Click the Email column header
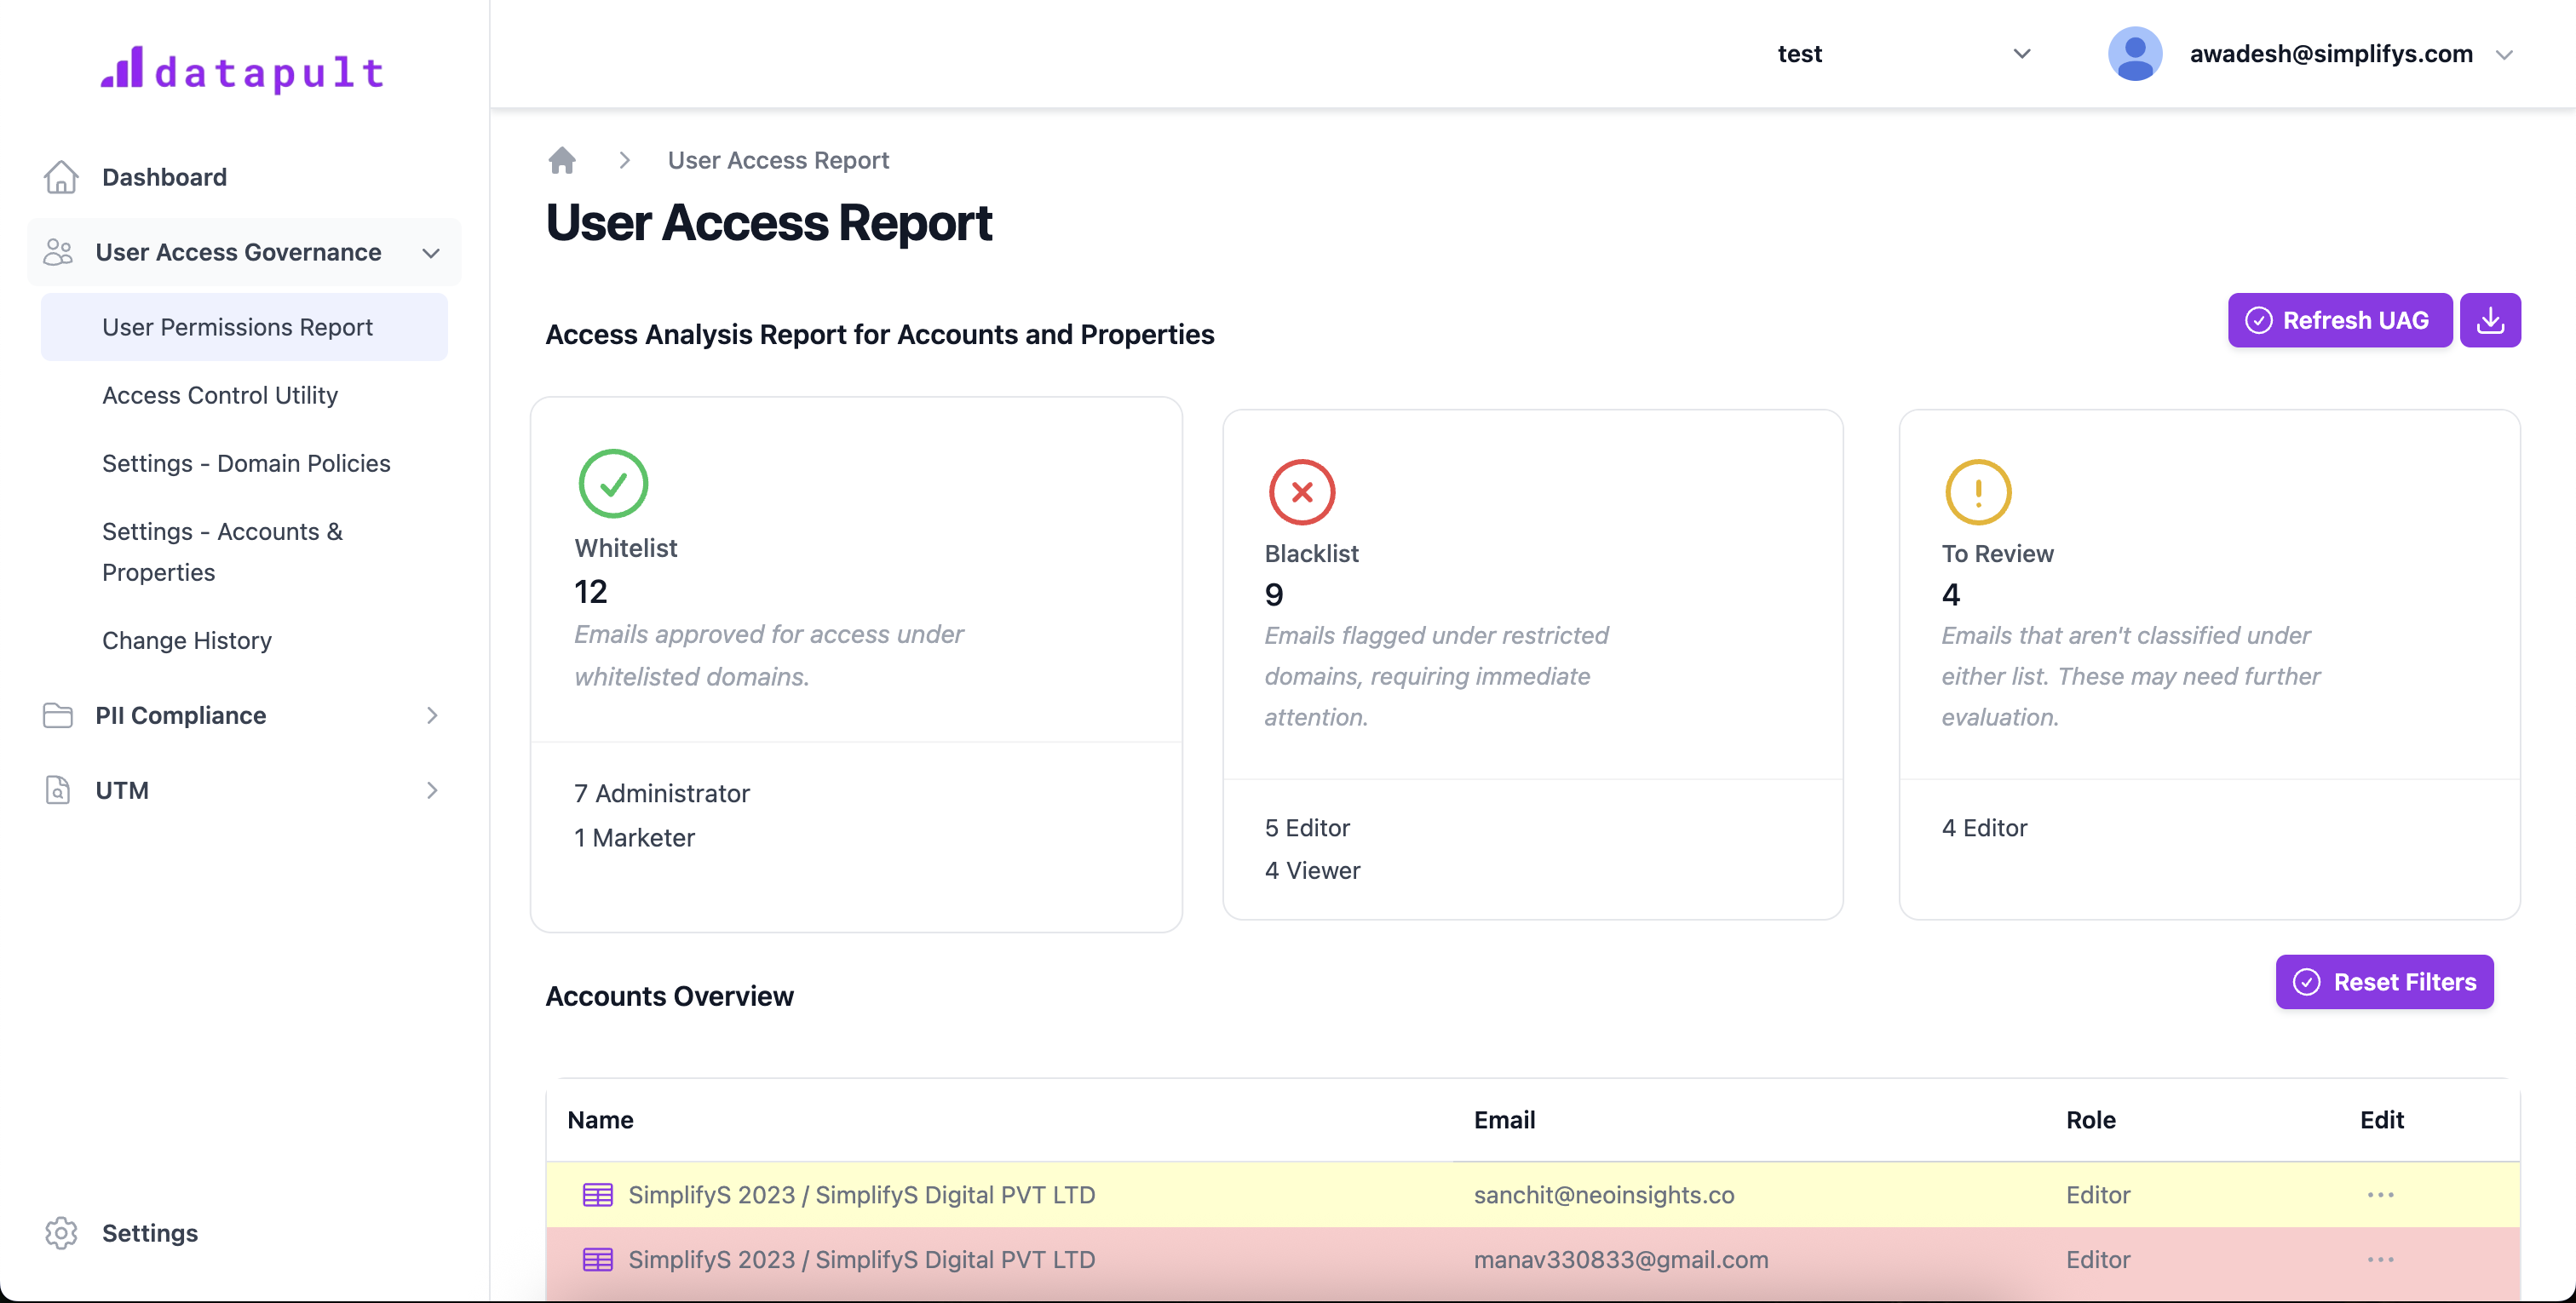 (1503, 1120)
